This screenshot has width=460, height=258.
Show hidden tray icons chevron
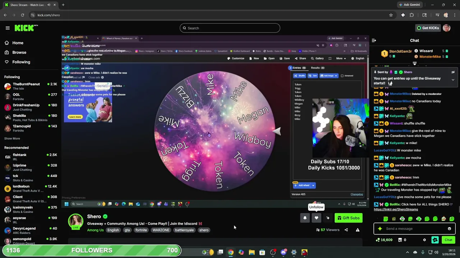coord(407,252)
